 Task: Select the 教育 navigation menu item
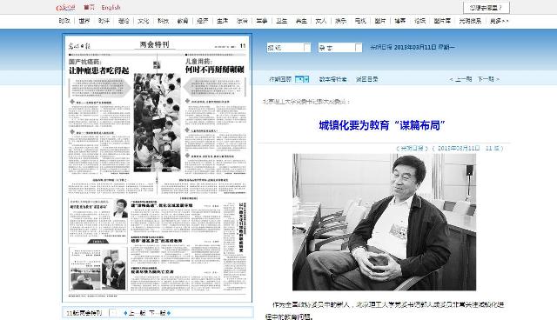183,21
